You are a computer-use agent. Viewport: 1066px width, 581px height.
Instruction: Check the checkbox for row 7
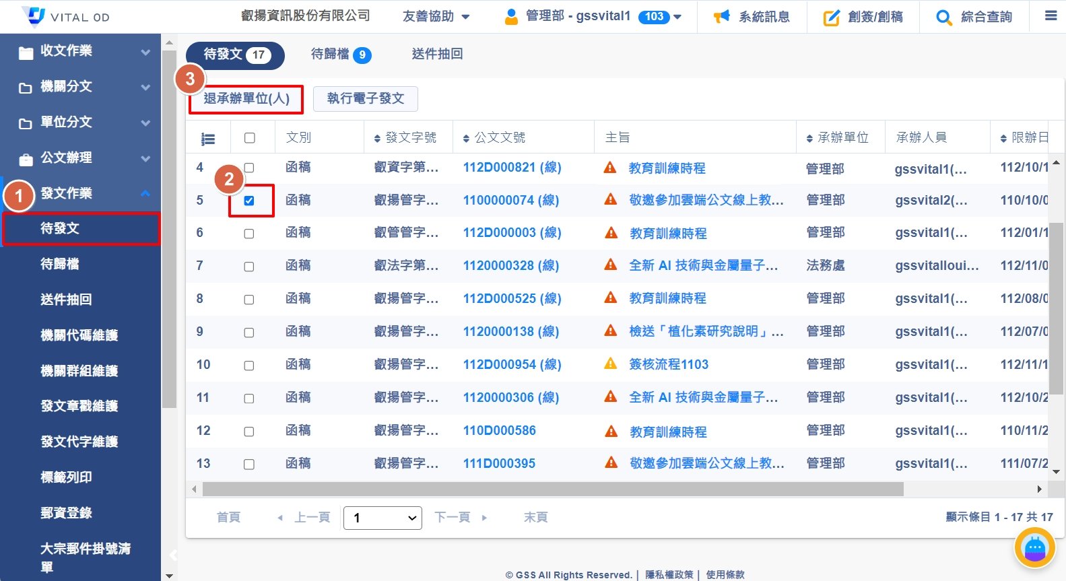tap(249, 267)
